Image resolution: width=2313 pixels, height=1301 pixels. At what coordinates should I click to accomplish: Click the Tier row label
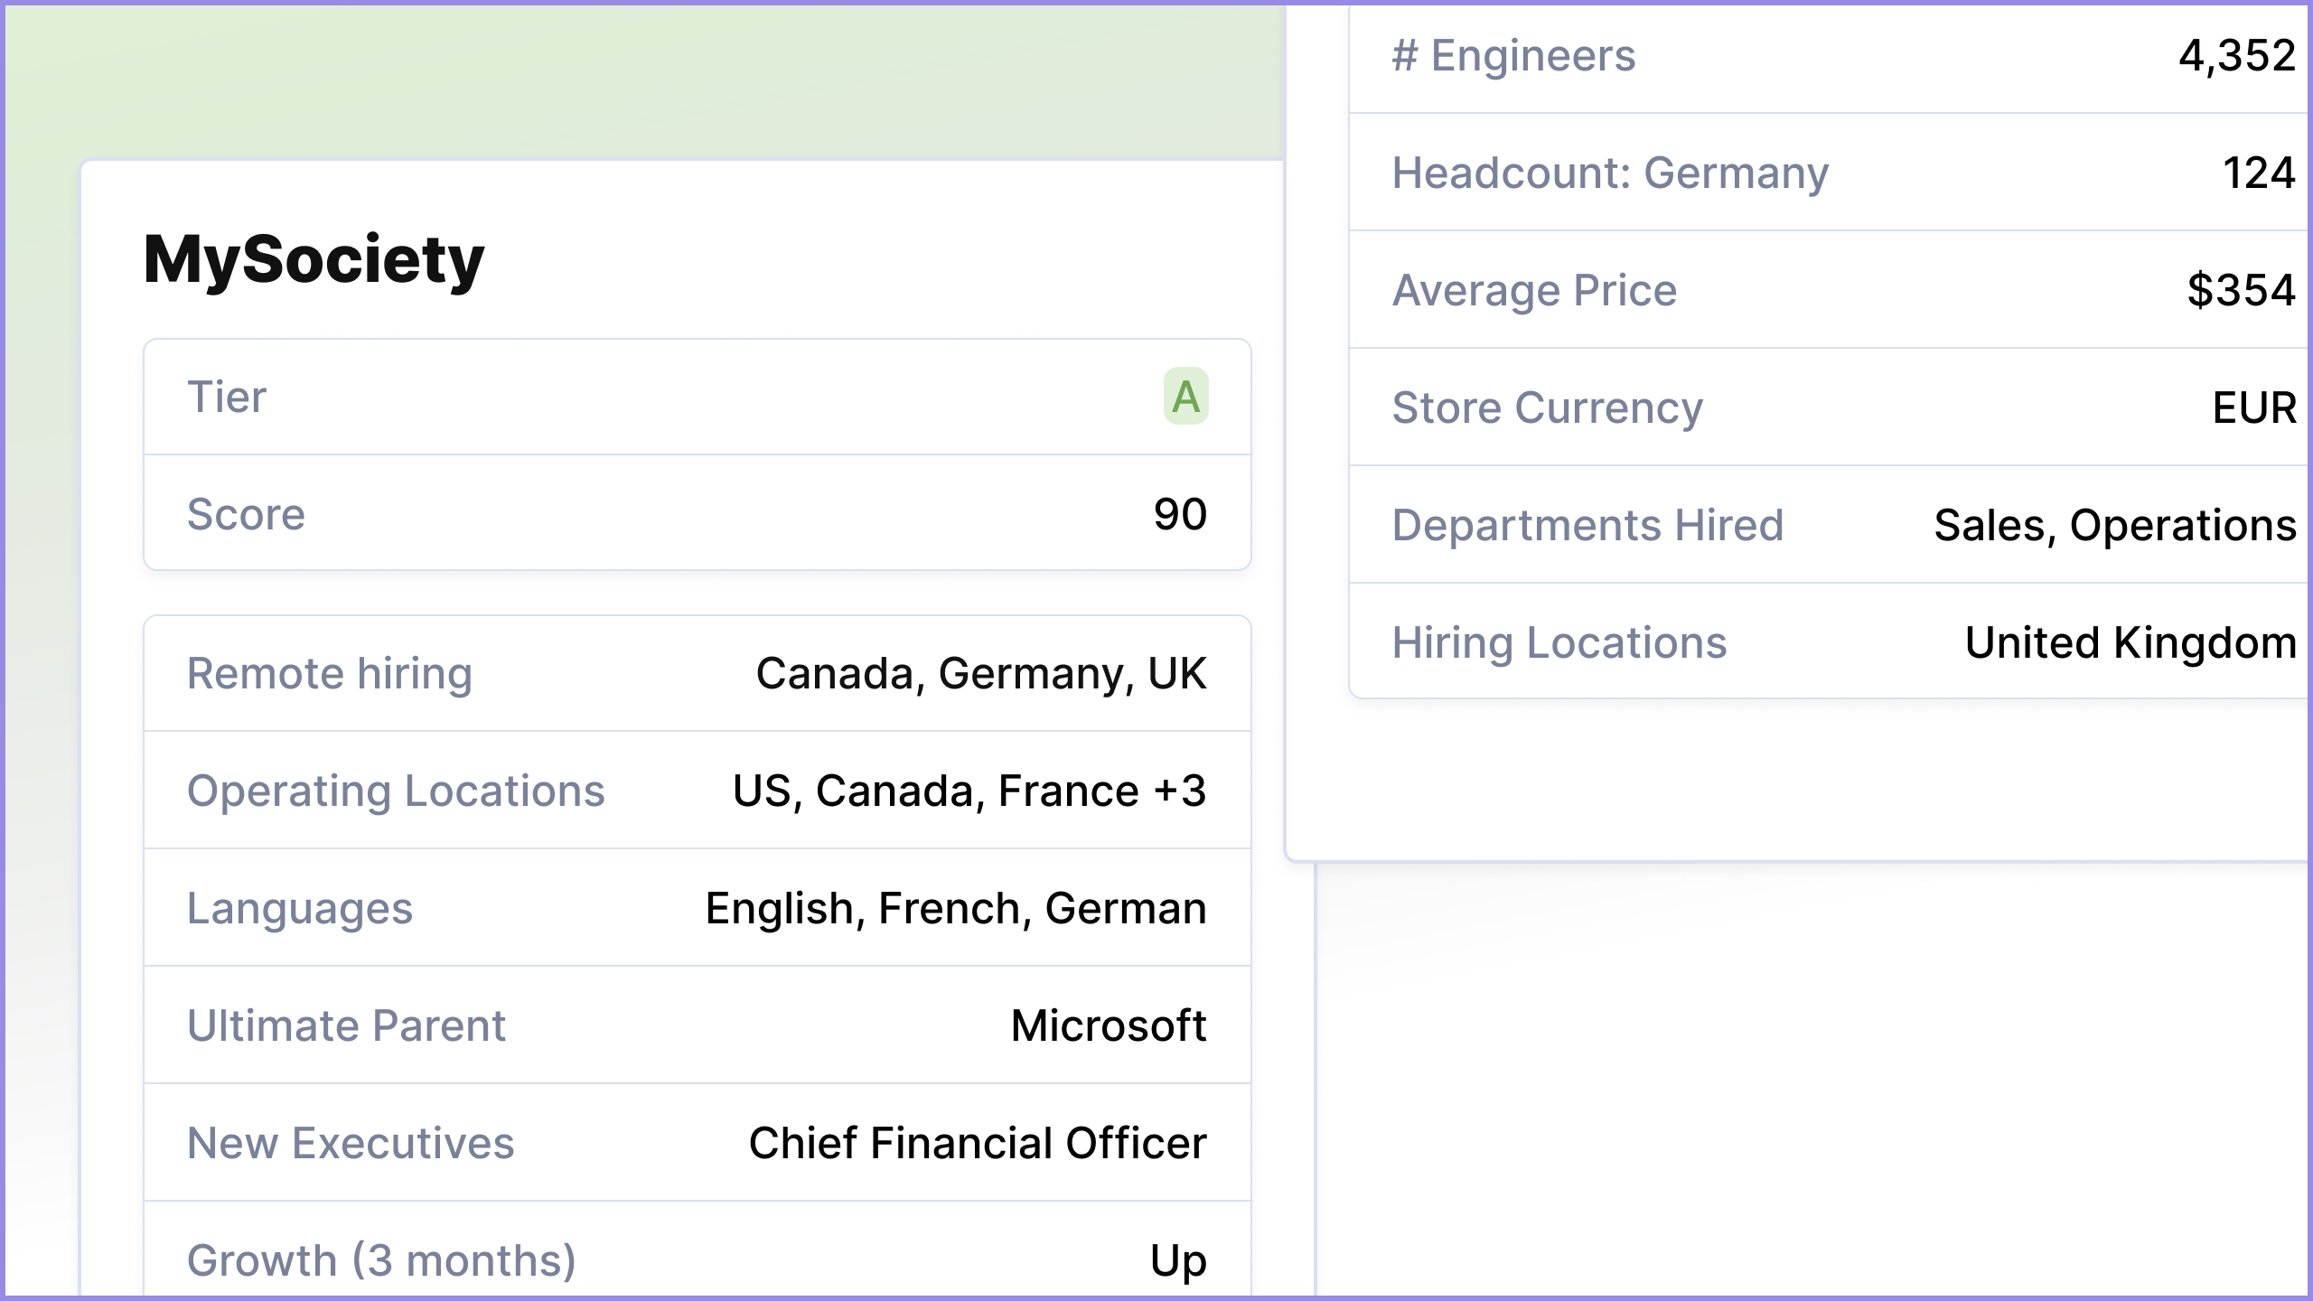[x=227, y=397]
